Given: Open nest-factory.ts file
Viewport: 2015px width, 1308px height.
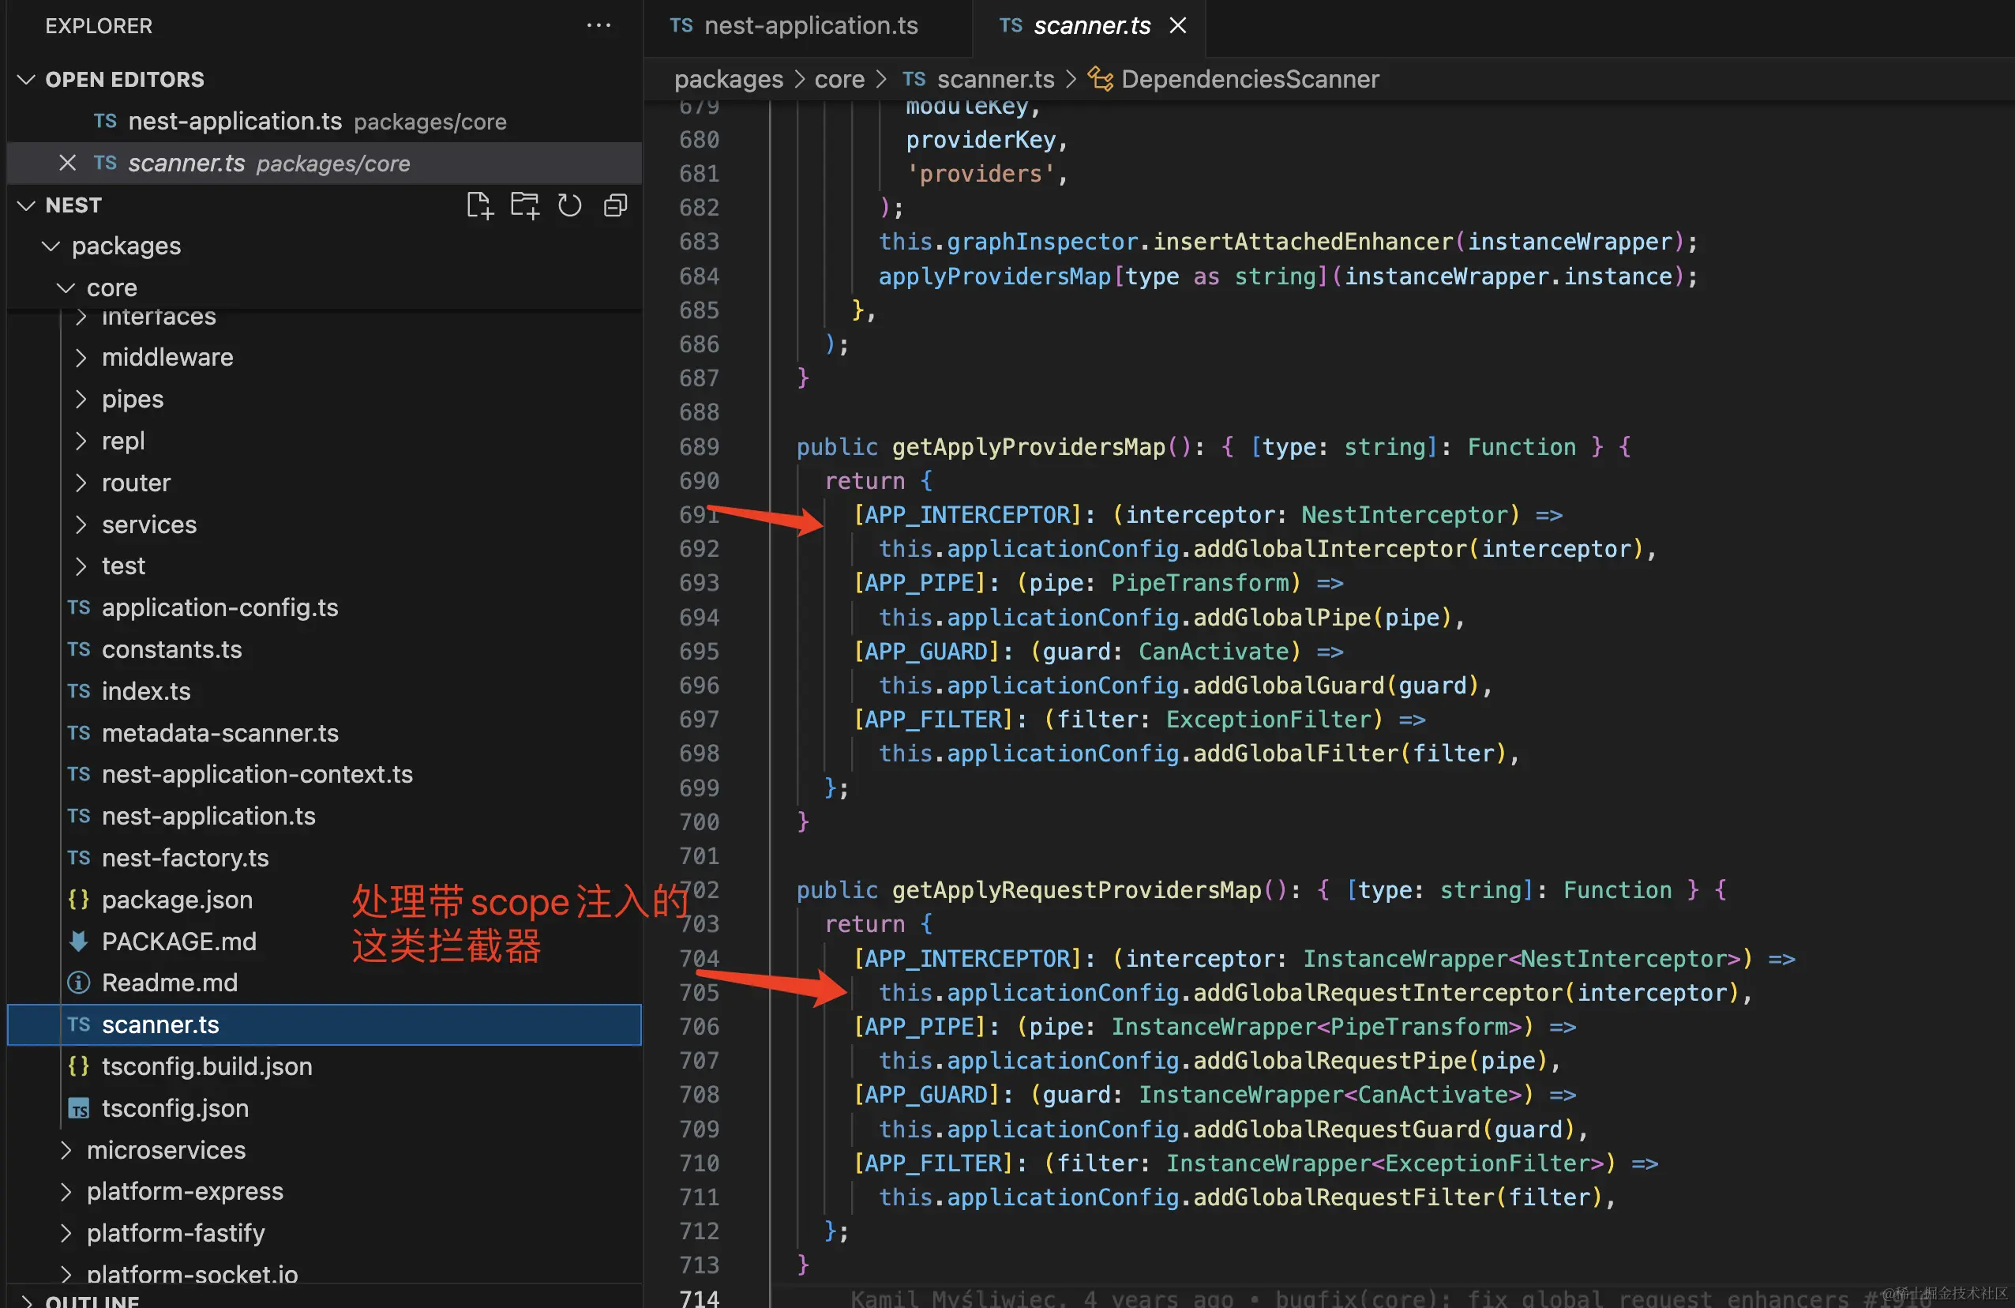Looking at the screenshot, I should tap(324, 857).
